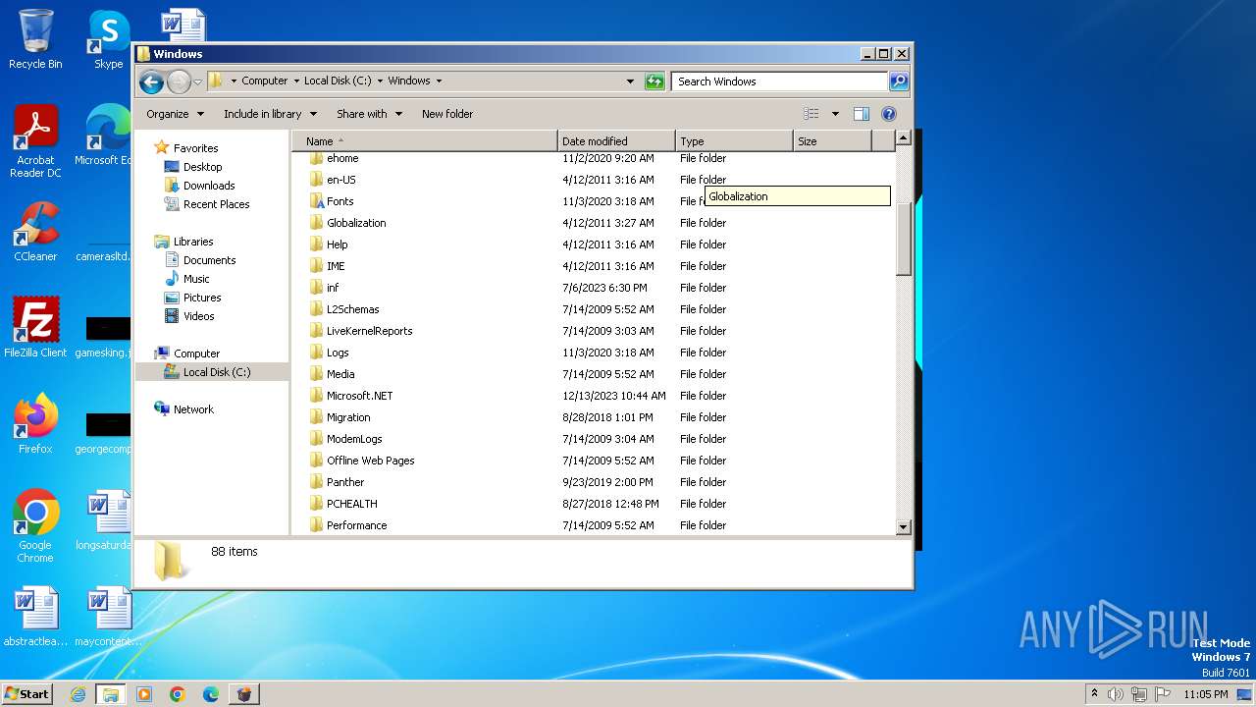Open Recycle Bin desktop icon
Image resolution: width=1256 pixels, height=707 pixels.
pyautogui.click(x=35, y=39)
